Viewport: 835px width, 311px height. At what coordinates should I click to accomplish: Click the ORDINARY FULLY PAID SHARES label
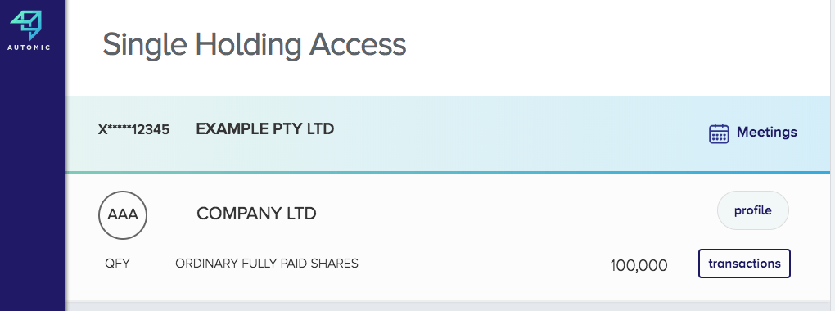pyautogui.click(x=267, y=264)
